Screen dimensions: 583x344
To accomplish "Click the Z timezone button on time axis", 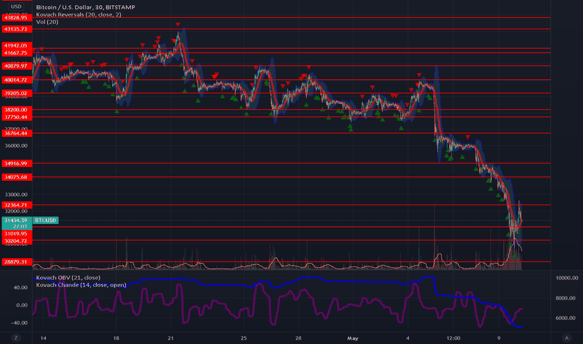I will [x=16, y=338].
